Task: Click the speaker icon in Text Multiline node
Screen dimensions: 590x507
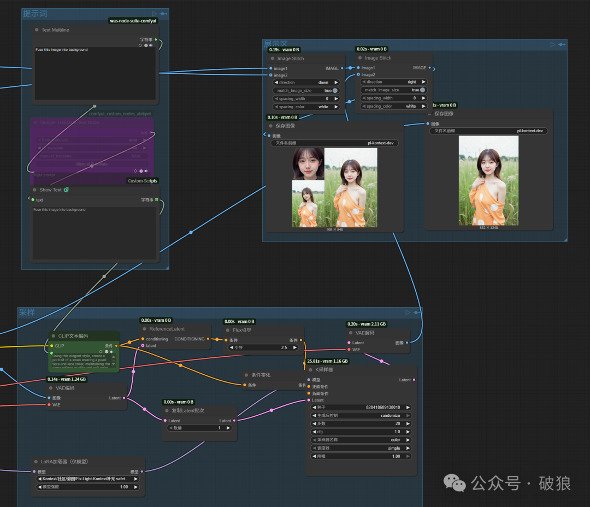Action: (151, 45)
